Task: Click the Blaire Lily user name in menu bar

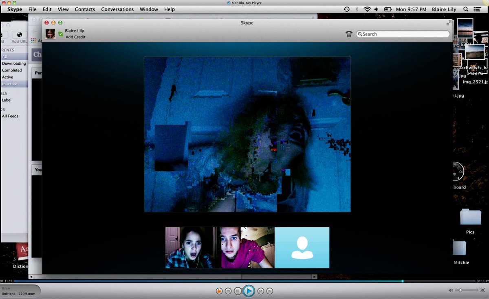Action: (445, 9)
